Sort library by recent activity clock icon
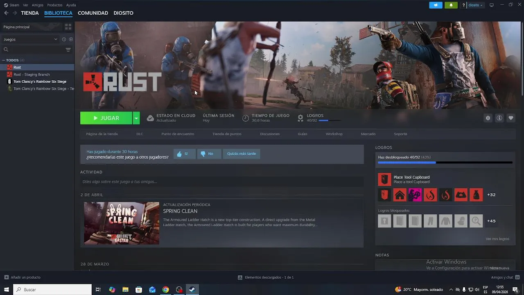The height and width of the screenshot is (295, 524). 64,39
